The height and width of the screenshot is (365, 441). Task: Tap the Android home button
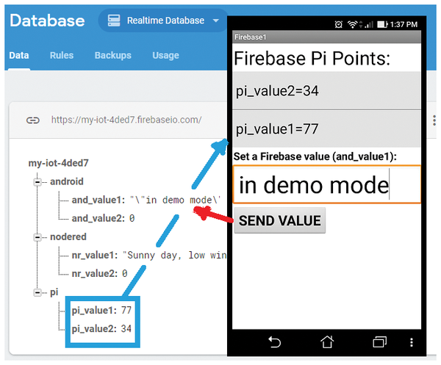click(327, 342)
